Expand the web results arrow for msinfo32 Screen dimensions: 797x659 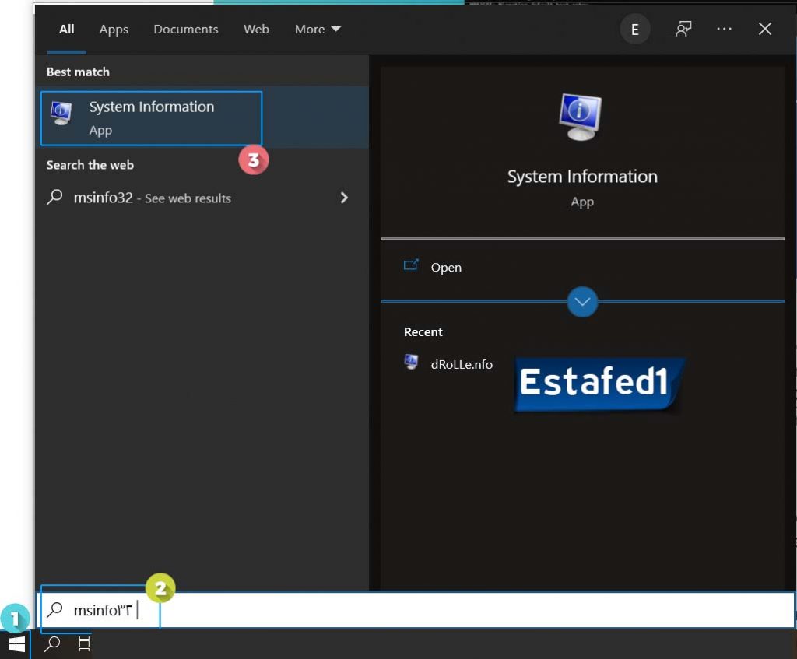pos(344,198)
